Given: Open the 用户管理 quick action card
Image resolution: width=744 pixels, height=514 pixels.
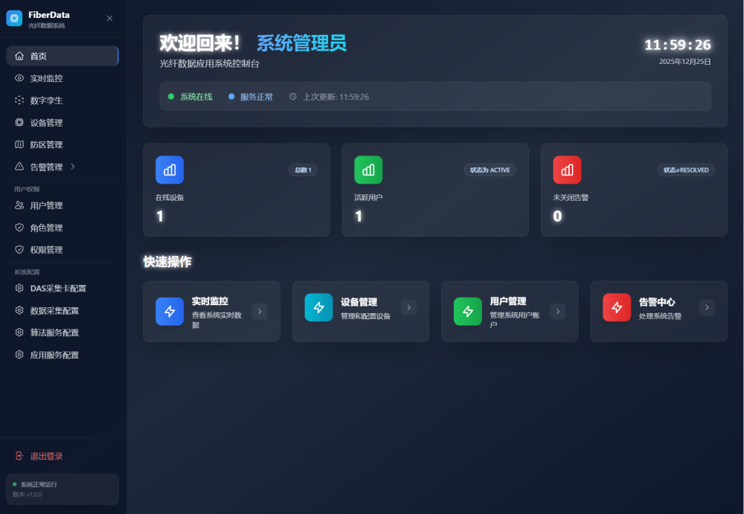Looking at the screenshot, I should pos(509,311).
